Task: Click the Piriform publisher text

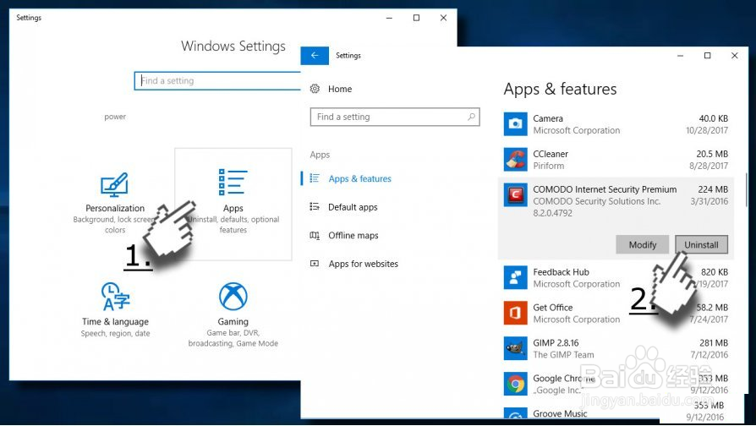Action: click(x=548, y=166)
